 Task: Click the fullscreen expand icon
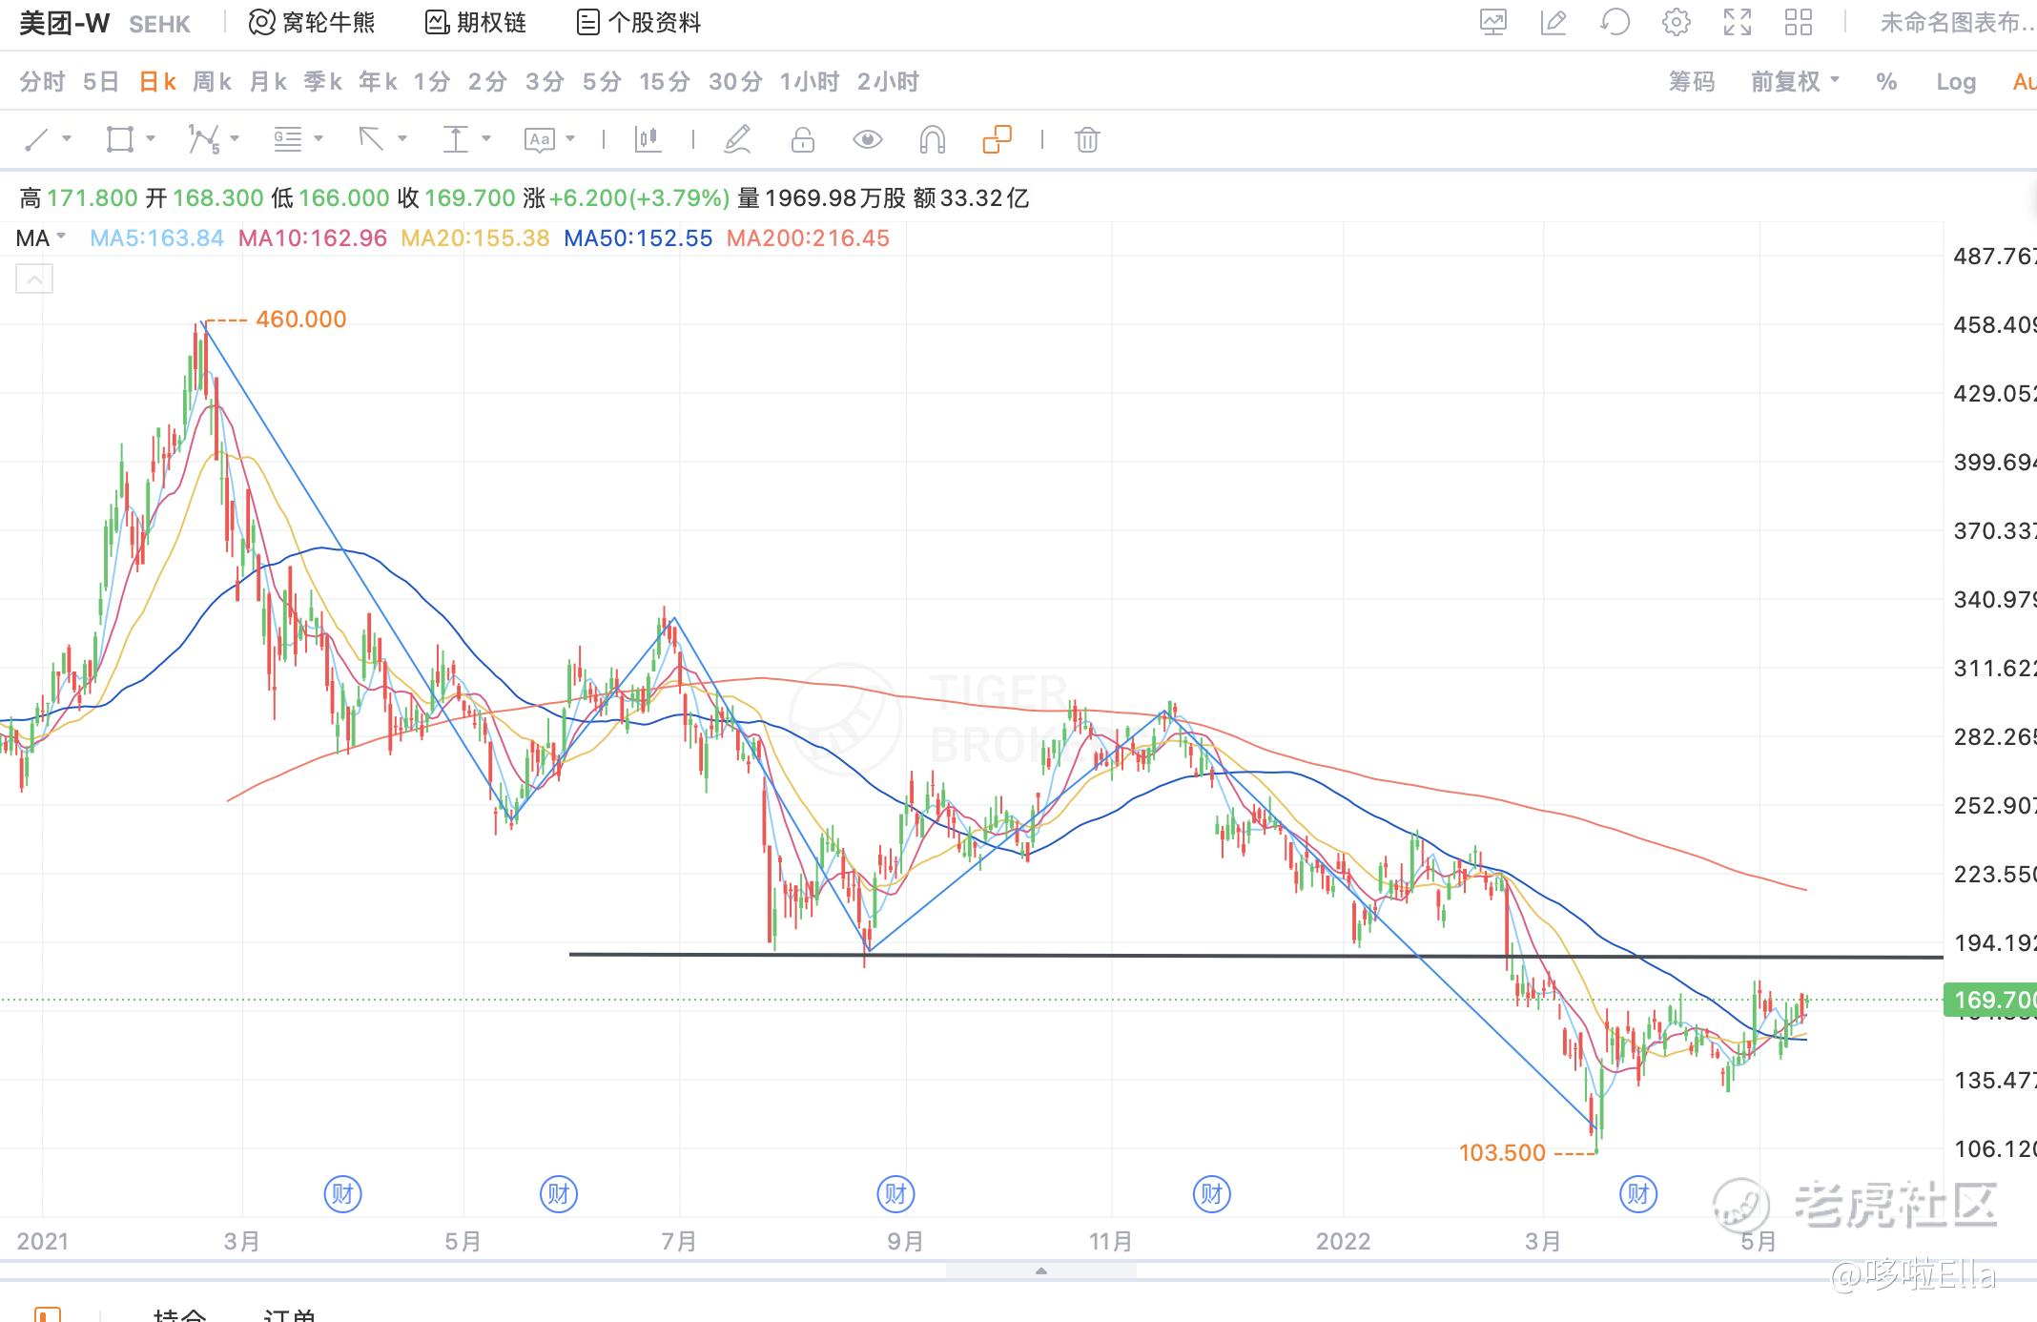click(1738, 22)
